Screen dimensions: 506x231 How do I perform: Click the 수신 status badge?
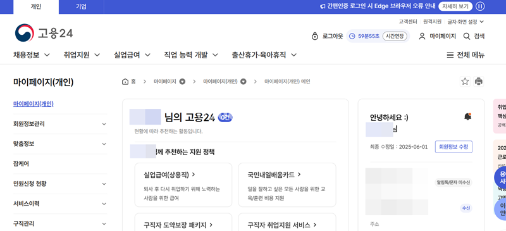466,208
